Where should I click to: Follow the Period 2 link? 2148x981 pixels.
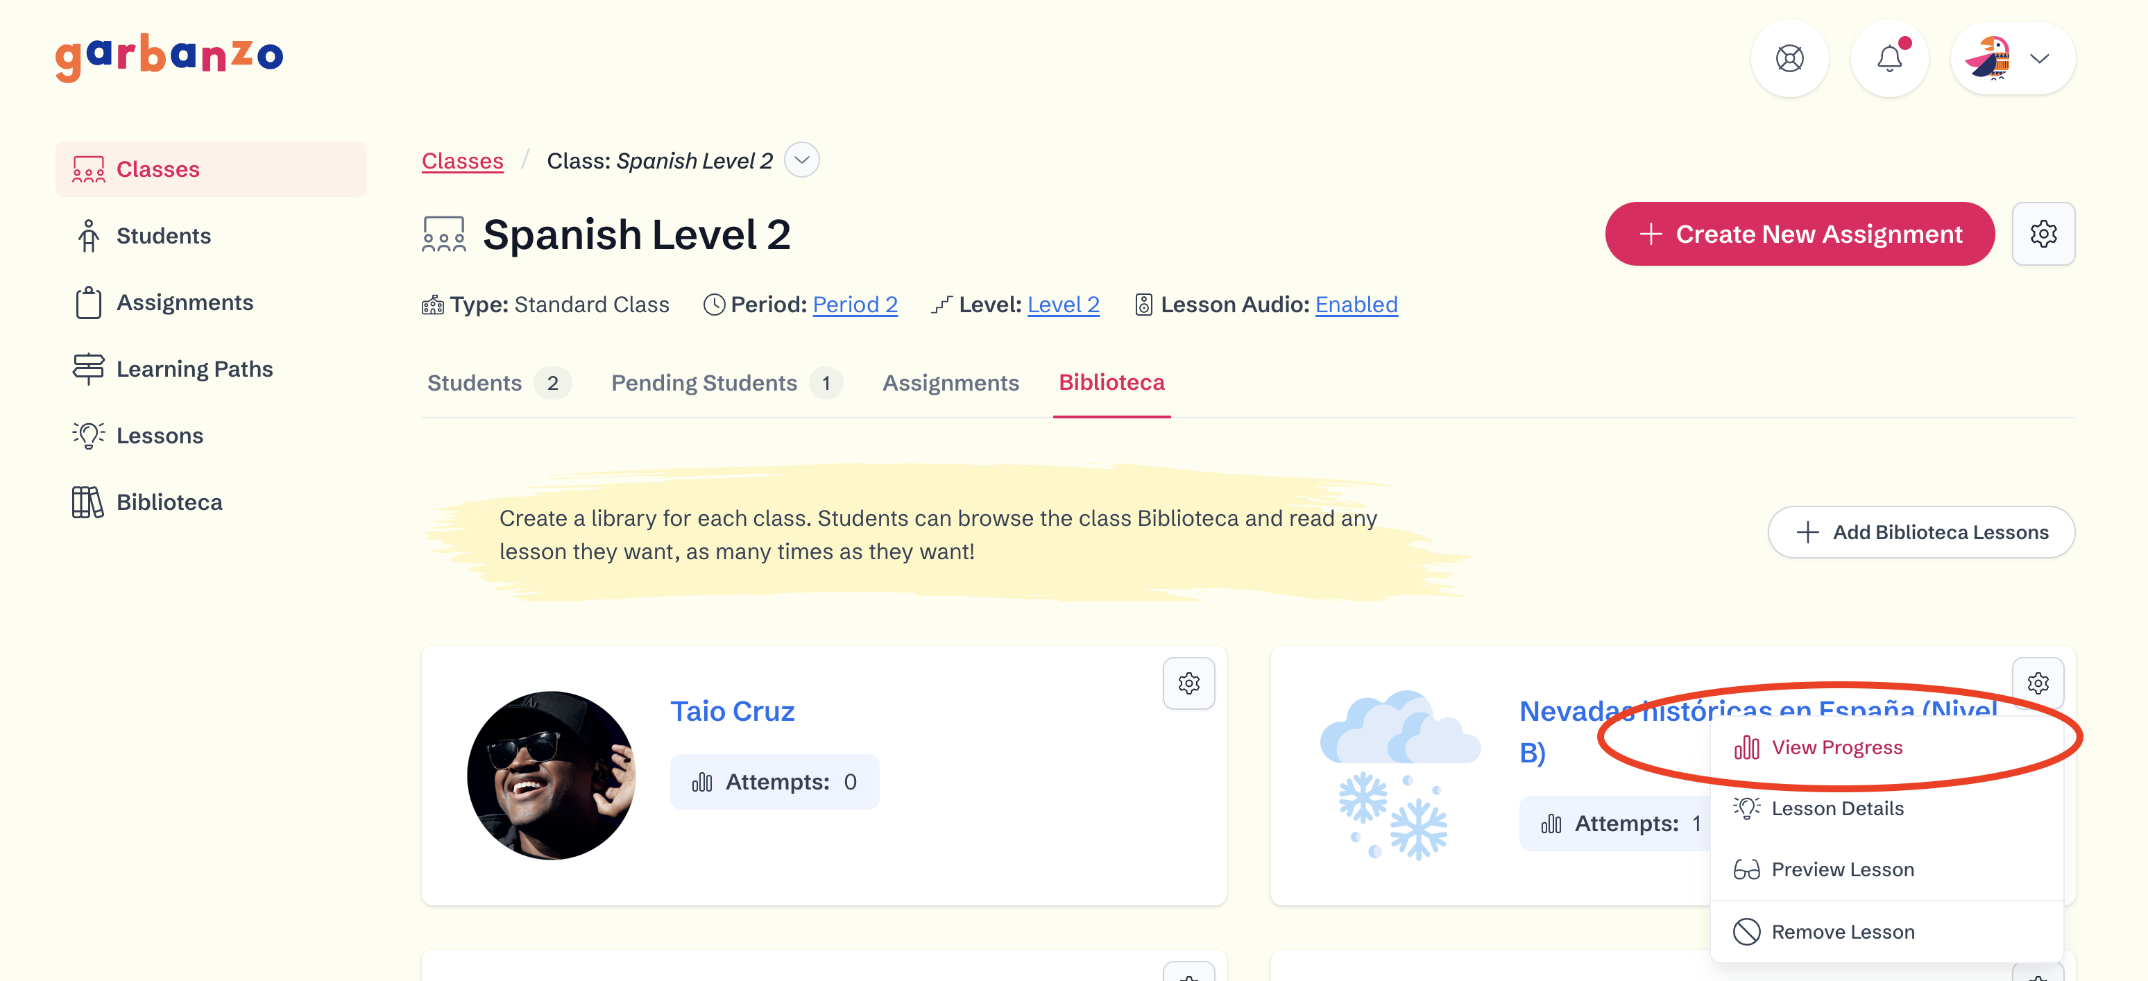point(855,304)
